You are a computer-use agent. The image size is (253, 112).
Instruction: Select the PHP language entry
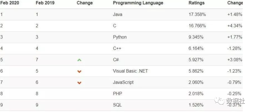point(118,94)
